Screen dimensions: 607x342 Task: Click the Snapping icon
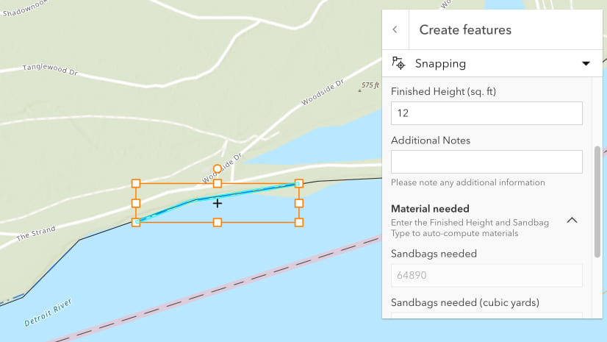tap(398, 63)
